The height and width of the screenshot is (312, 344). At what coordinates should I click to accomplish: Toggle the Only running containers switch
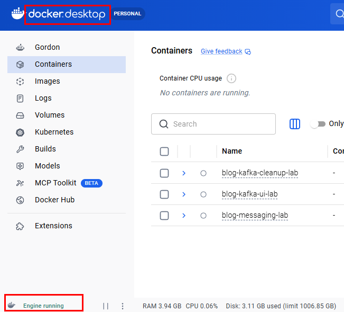[318, 124]
